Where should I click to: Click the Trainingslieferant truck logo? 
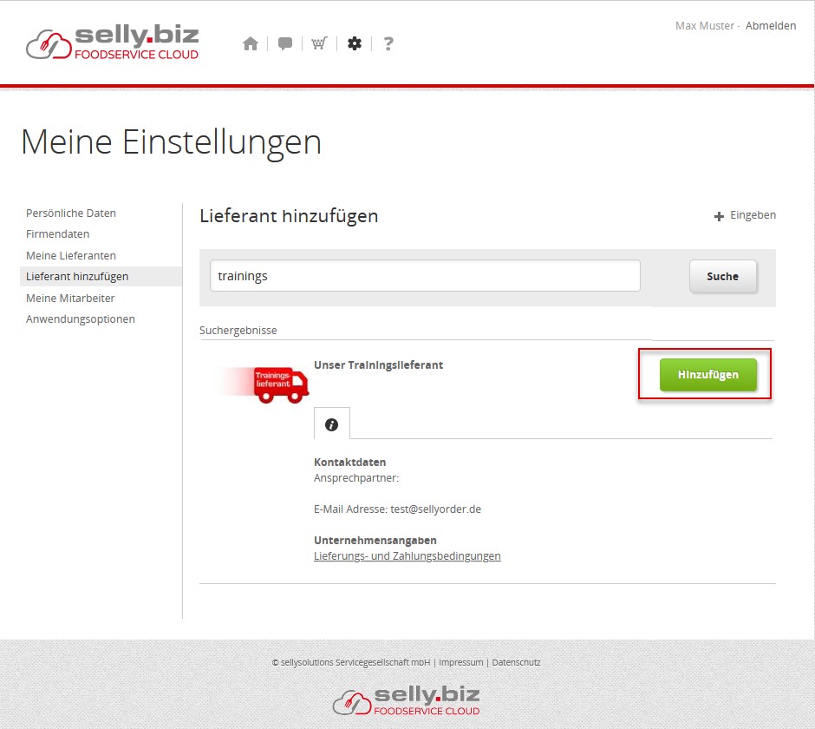pyautogui.click(x=264, y=385)
